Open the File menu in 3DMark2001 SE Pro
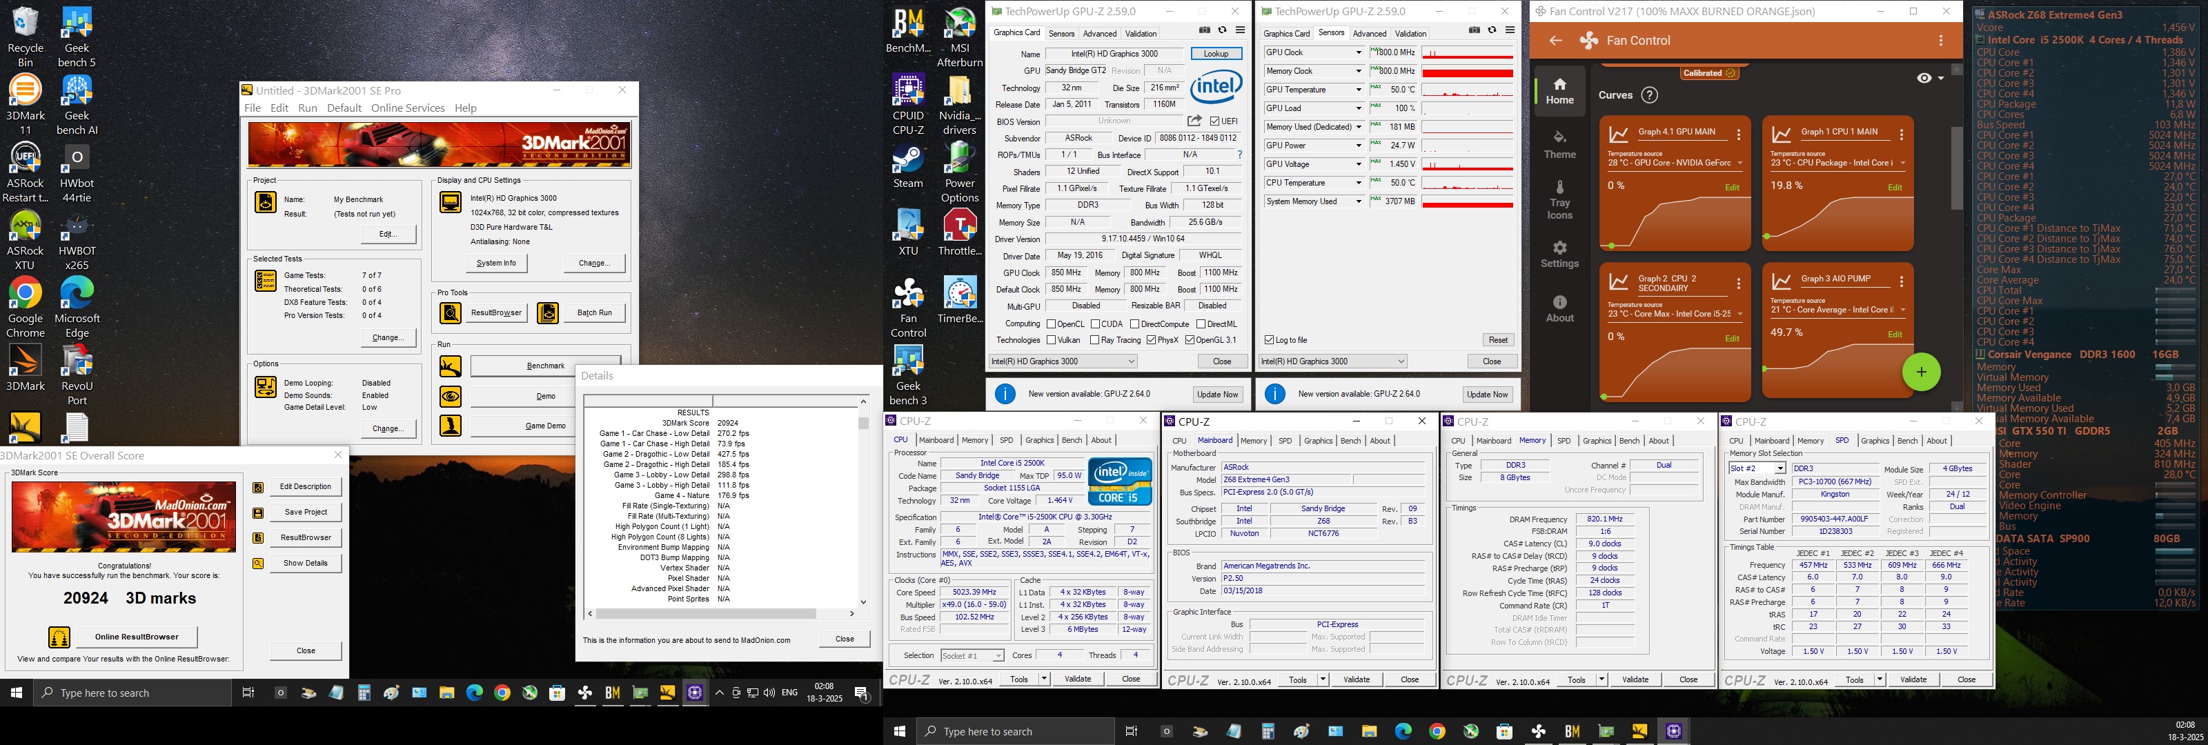 [252, 108]
